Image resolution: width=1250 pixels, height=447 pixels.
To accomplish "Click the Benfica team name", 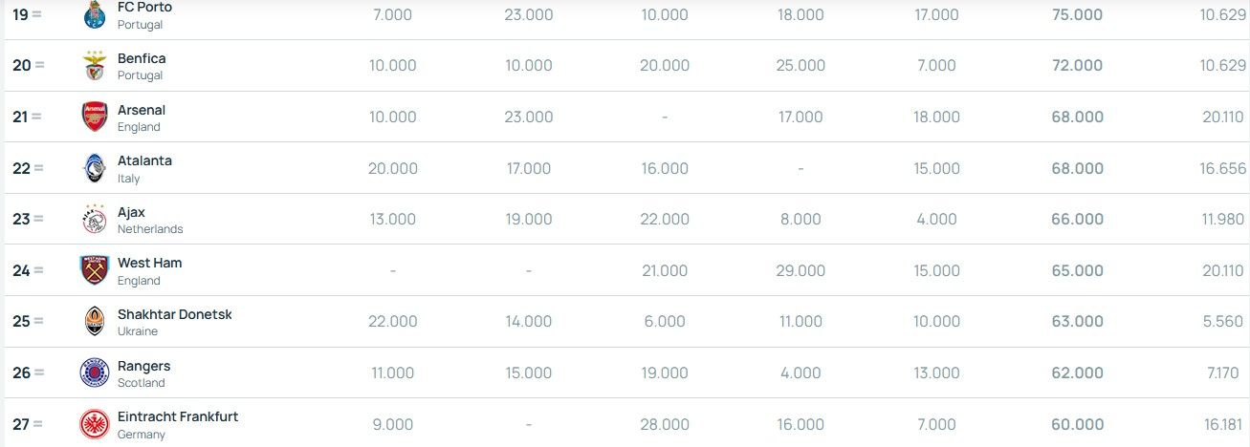I will pos(142,58).
